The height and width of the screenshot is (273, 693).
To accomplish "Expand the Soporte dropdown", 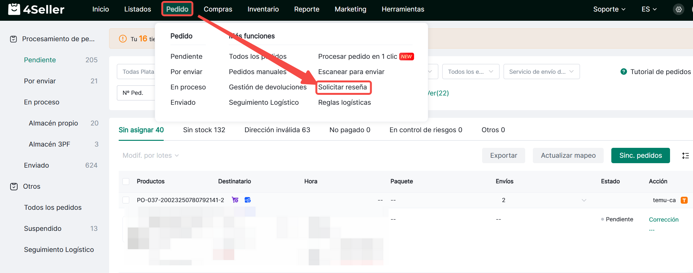I will (x=609, y=9).
